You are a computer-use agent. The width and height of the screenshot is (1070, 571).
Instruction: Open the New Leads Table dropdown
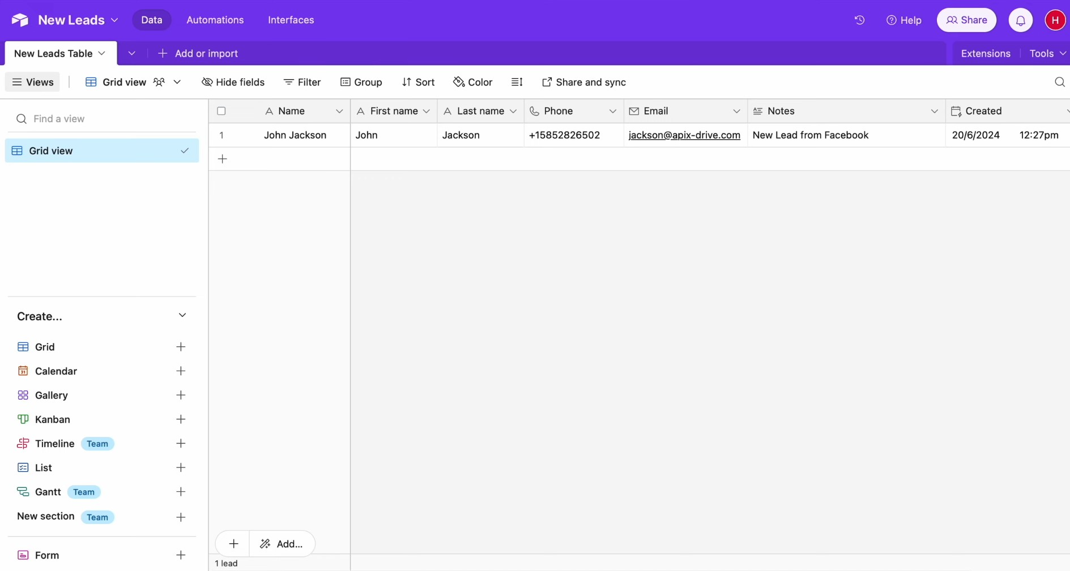click(x=102, y=53)
